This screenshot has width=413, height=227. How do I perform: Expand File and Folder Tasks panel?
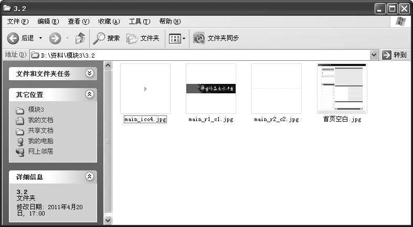[89, 73]
